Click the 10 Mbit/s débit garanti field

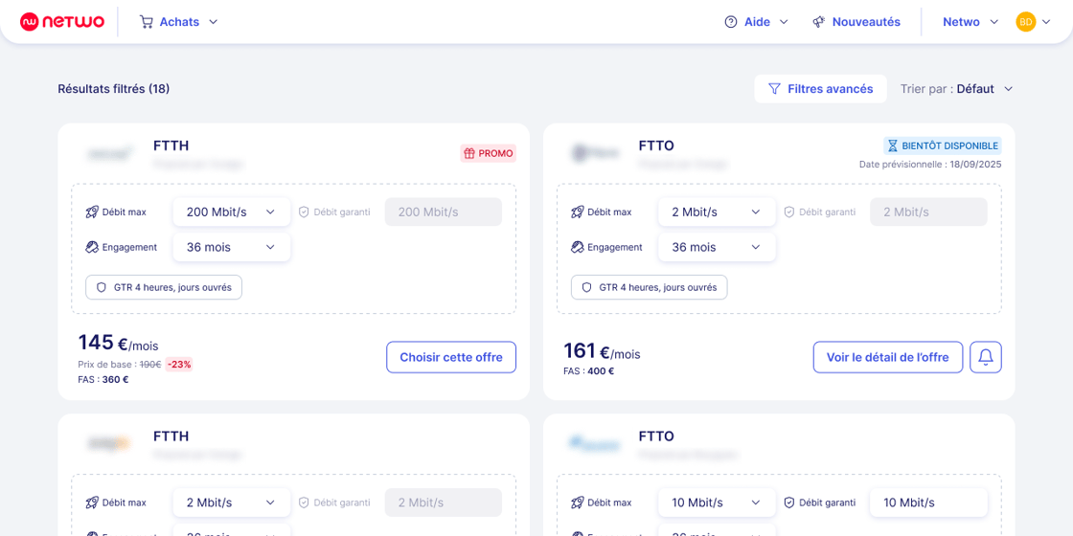(x=927, y=502)
